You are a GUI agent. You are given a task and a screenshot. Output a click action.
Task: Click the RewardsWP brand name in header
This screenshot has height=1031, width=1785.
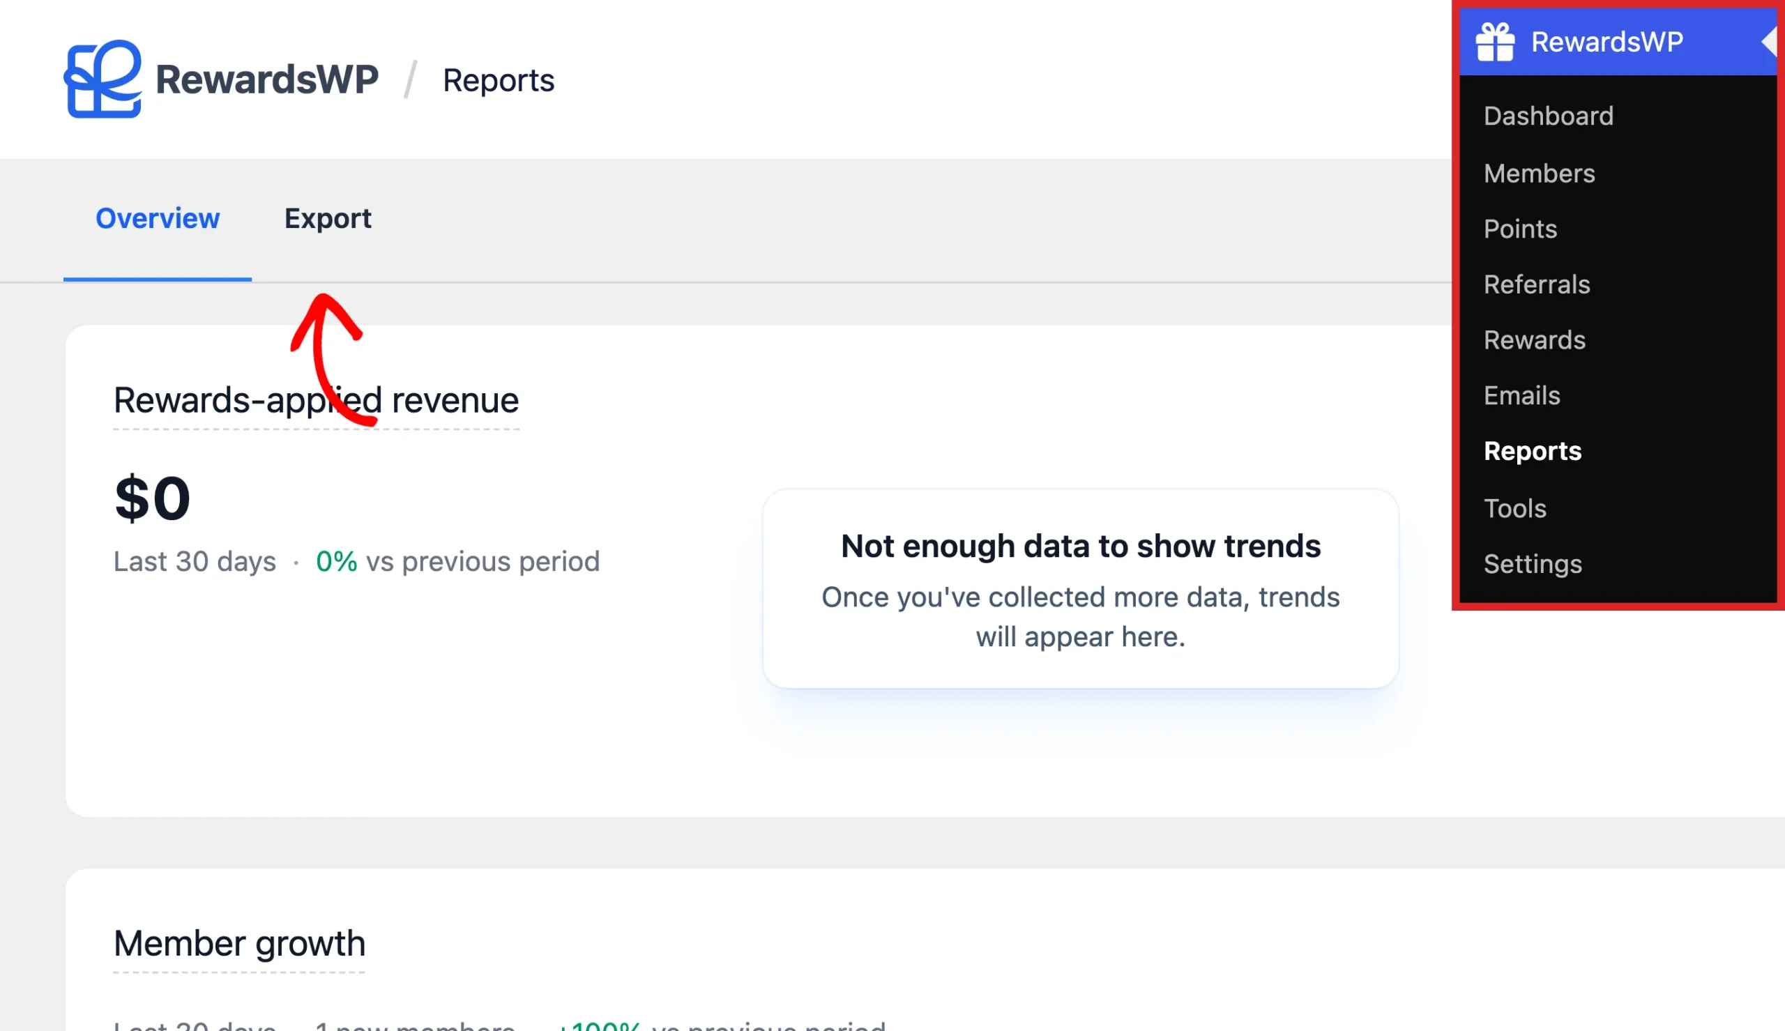tap(267, 79)
